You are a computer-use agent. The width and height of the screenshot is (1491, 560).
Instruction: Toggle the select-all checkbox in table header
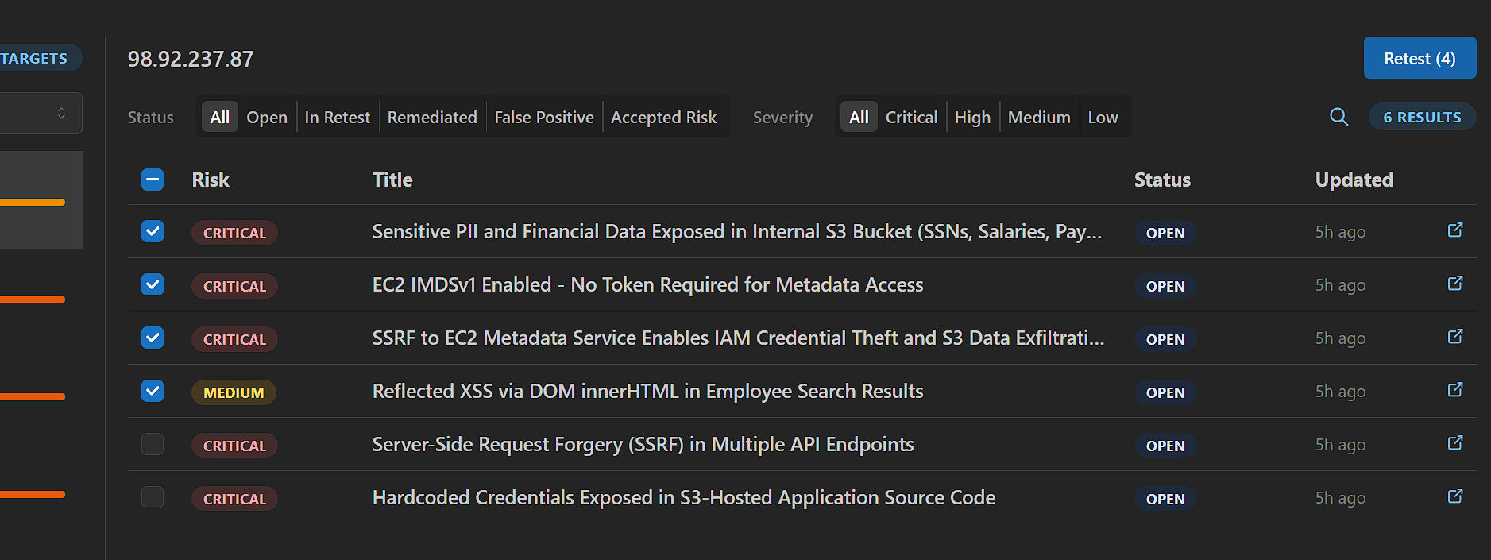[153, 180]
